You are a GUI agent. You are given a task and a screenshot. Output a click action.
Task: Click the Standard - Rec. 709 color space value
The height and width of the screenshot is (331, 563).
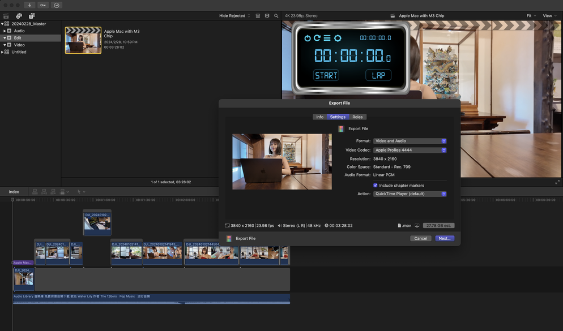[392, 167]
